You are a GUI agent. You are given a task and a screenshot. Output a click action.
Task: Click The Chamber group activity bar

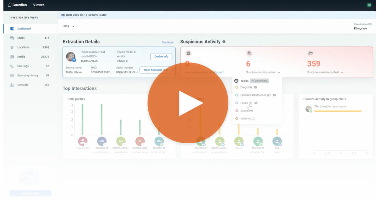coord(338,111)
